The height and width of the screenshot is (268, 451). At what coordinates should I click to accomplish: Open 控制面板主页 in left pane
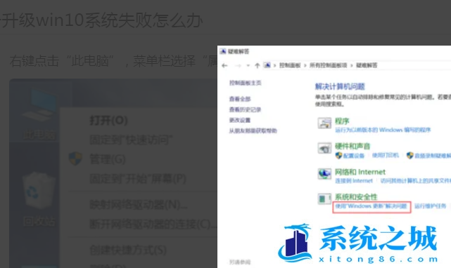pos(245,83)
